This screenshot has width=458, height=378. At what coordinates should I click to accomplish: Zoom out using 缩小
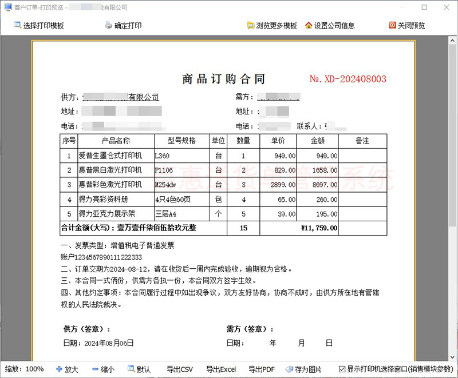(103, 369)
